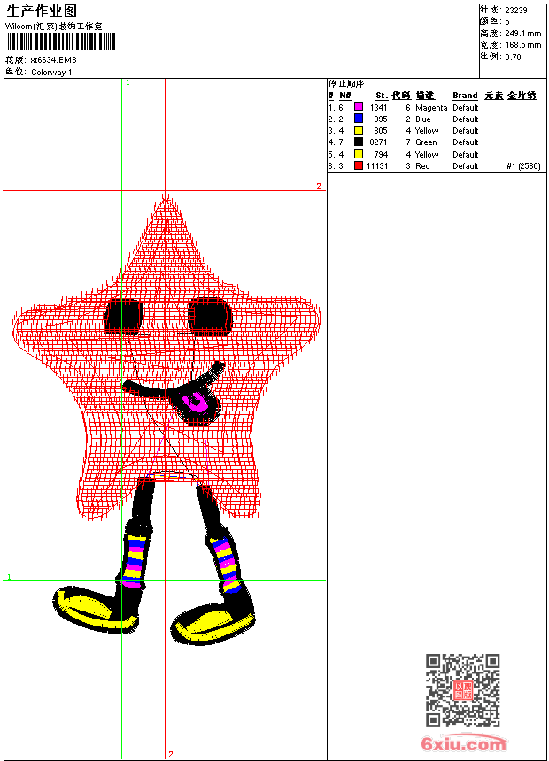Click the 停止顺序 label above the table

[348, 84]
